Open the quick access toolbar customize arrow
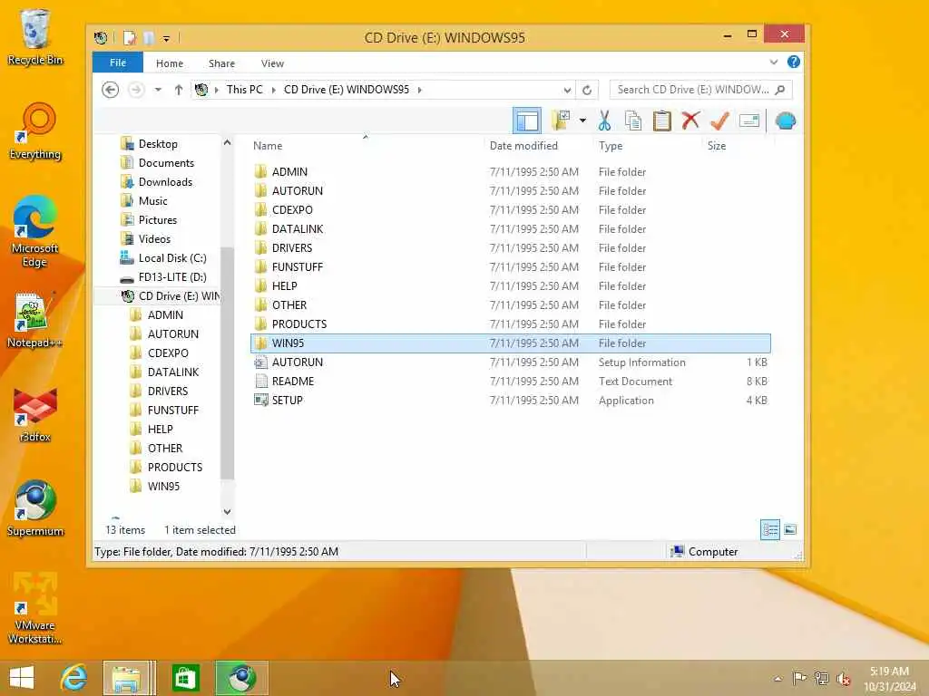Viewport: 929px width, 696px height. 167,38
